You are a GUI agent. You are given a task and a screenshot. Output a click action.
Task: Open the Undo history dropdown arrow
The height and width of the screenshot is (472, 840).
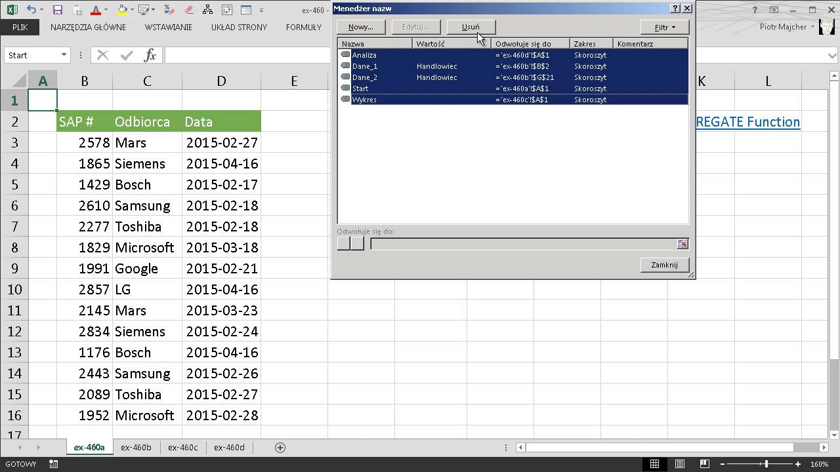[42, 10]
